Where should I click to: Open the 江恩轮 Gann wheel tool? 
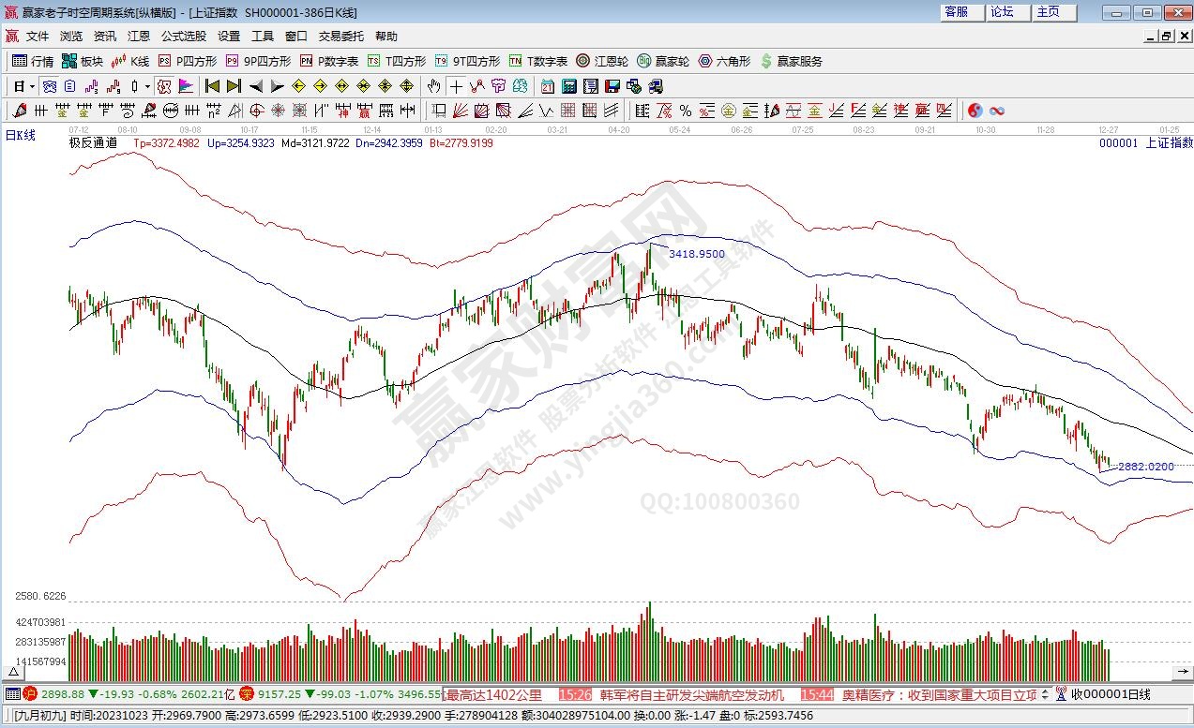click(x=601, y=61)
